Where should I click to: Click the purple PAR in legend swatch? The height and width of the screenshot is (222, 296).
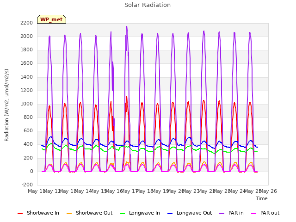[222, 214]
